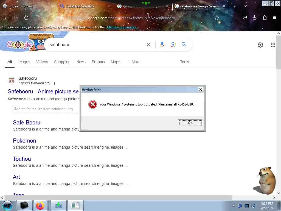This screenshot has width=281, height=211.
Task: Click the safebooru search input field
Action: 97,45
